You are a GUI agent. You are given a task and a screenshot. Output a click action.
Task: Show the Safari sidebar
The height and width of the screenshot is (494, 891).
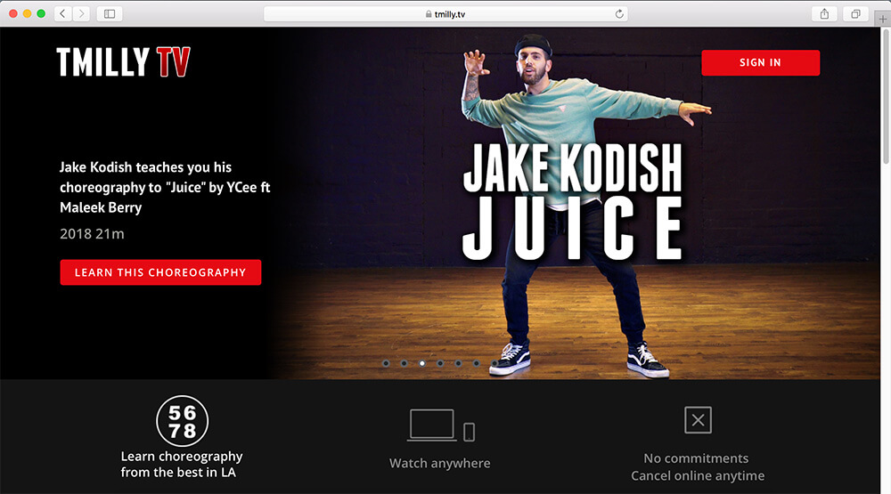pyautogui.click(x=110, y=13)
